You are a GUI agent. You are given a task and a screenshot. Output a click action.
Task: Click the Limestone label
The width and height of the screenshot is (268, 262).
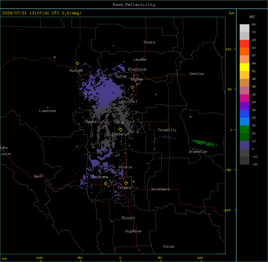tap(48, 111)
